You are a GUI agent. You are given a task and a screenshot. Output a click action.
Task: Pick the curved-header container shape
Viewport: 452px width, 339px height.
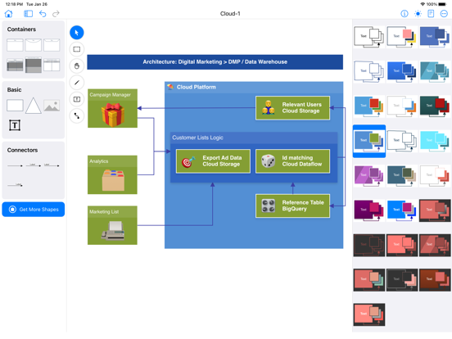click(x=34, y=45)
